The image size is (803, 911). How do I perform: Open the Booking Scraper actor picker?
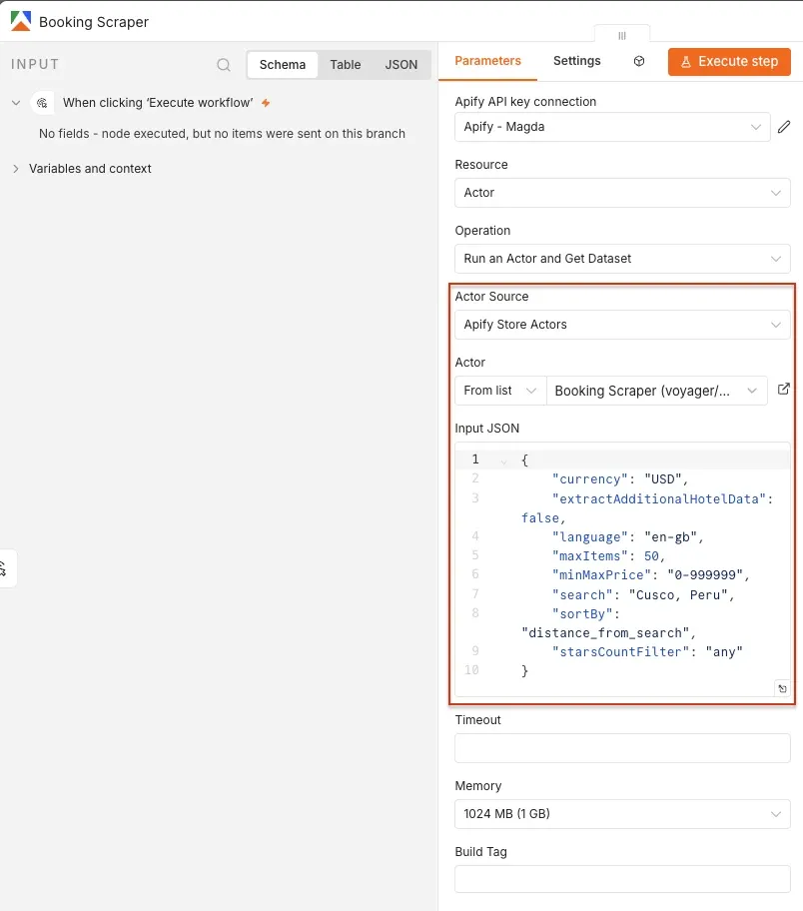(656, 391)
